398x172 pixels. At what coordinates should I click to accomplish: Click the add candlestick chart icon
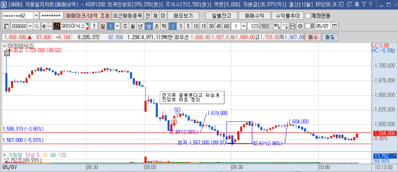[277, 26]
